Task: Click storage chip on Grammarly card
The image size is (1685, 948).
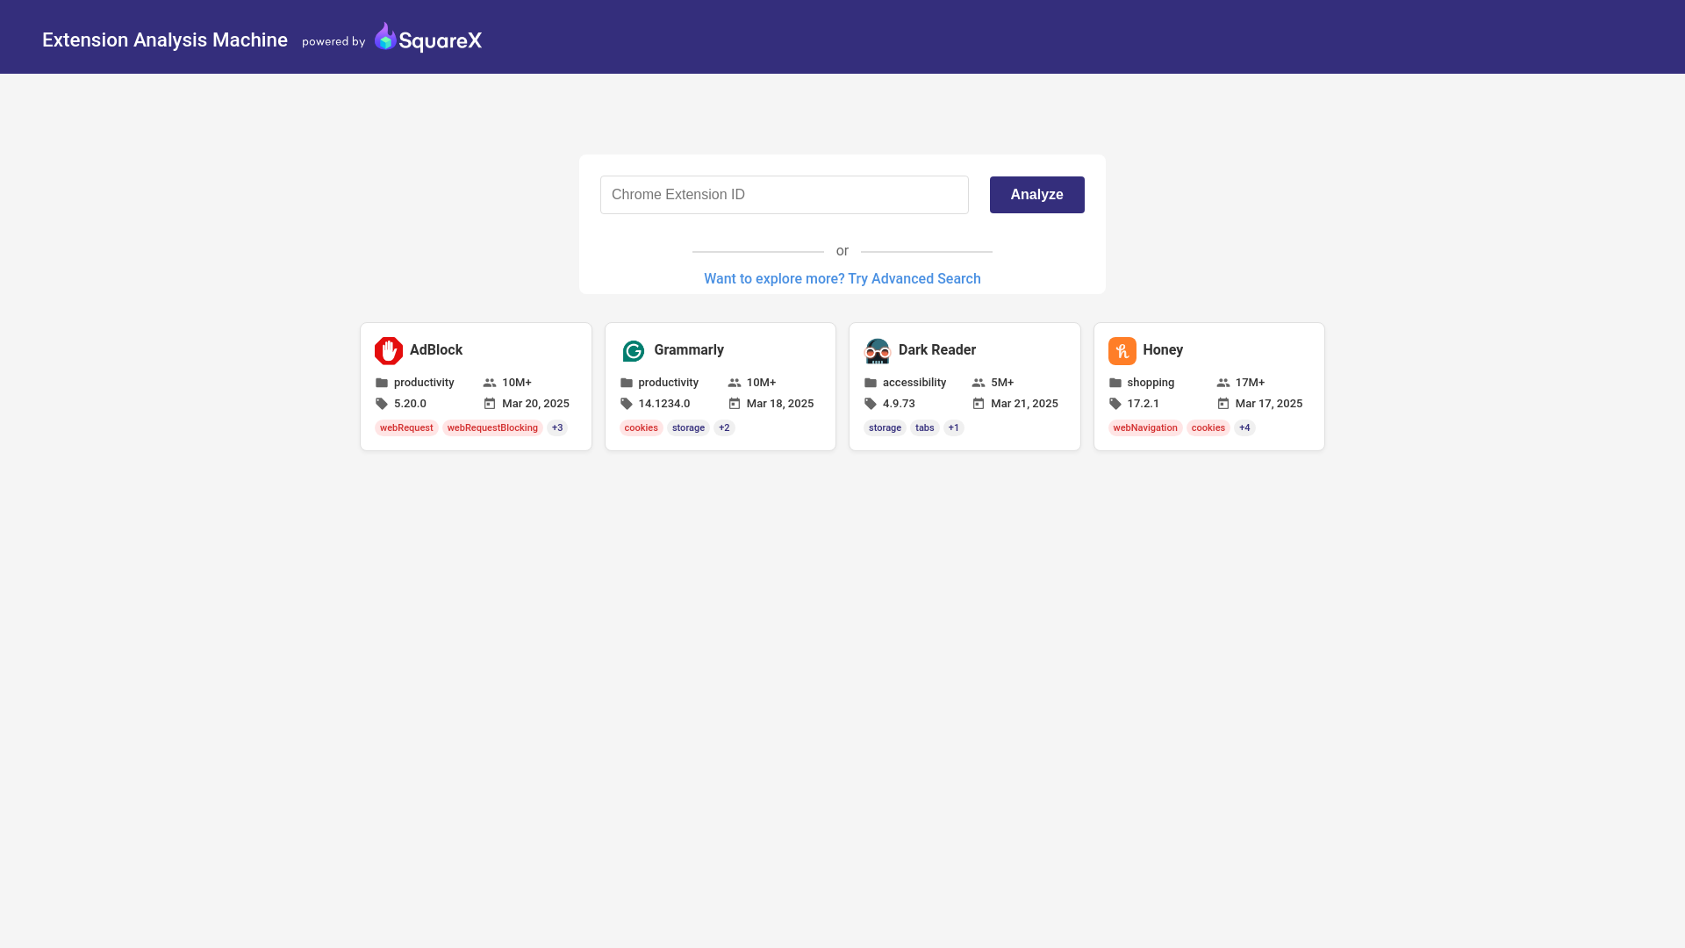Action: (688, 428)
